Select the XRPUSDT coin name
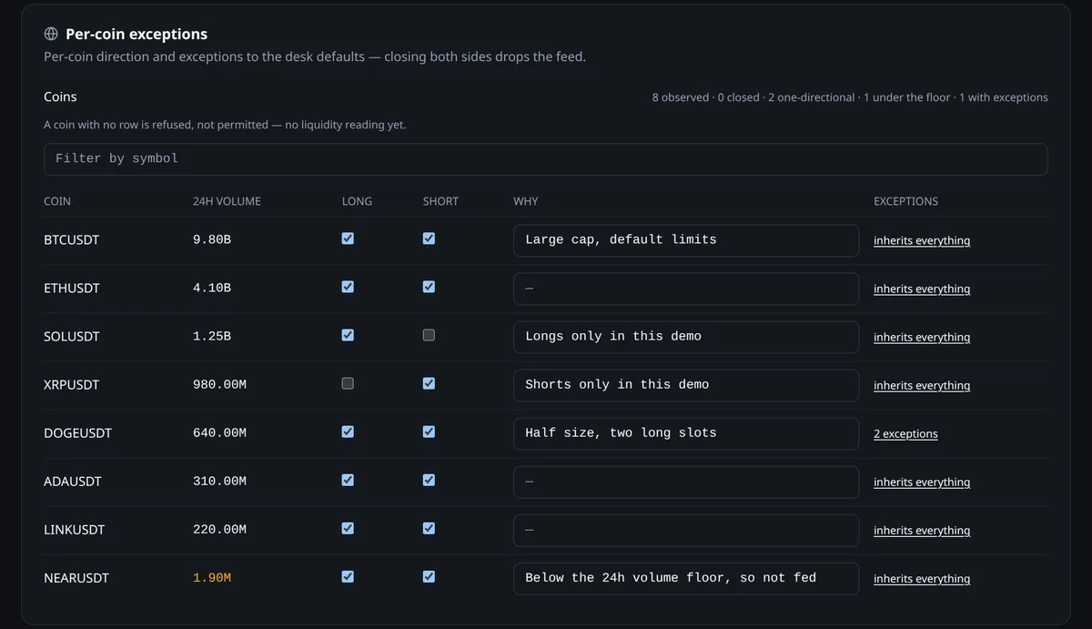This screenshot has height=629, width=1092. (x=72, y=385)
